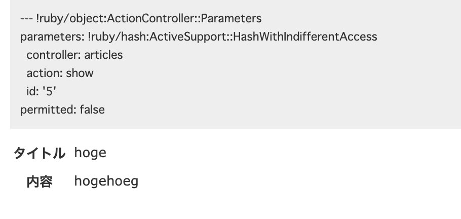
Task: Click the "id:" key
Action: click(33, 91)
